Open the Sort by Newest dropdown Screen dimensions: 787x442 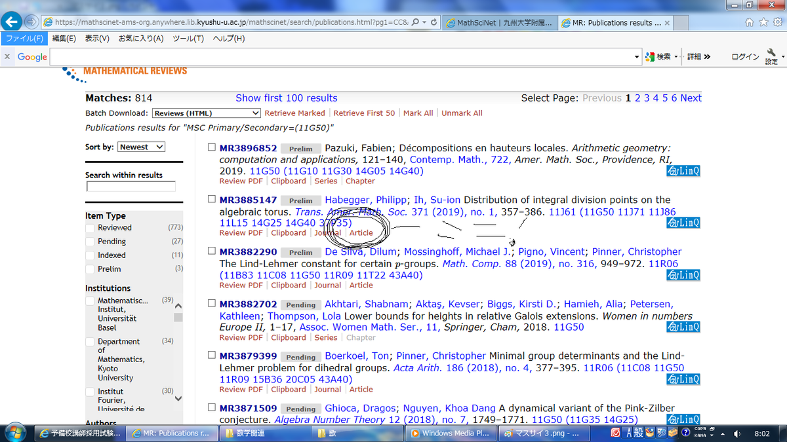pyautogui.click(x=141, y=147)
